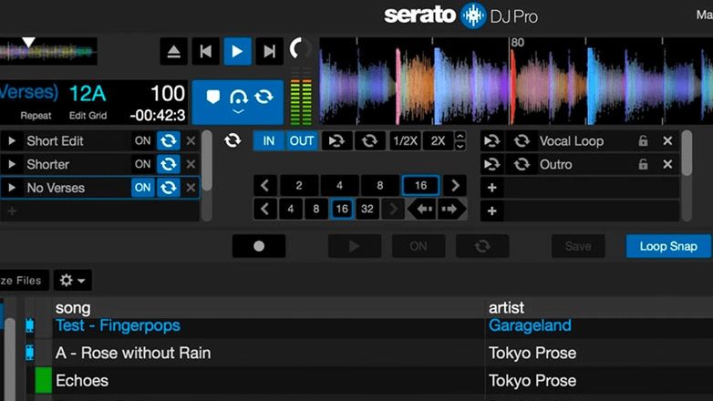
Task: Click the record circle button
Action: coord(258,246)
